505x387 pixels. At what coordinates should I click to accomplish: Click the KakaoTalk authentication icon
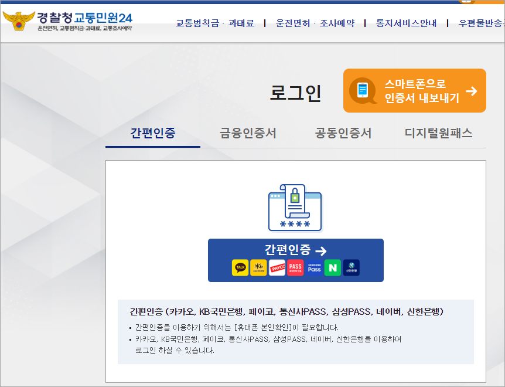(240, 268)
